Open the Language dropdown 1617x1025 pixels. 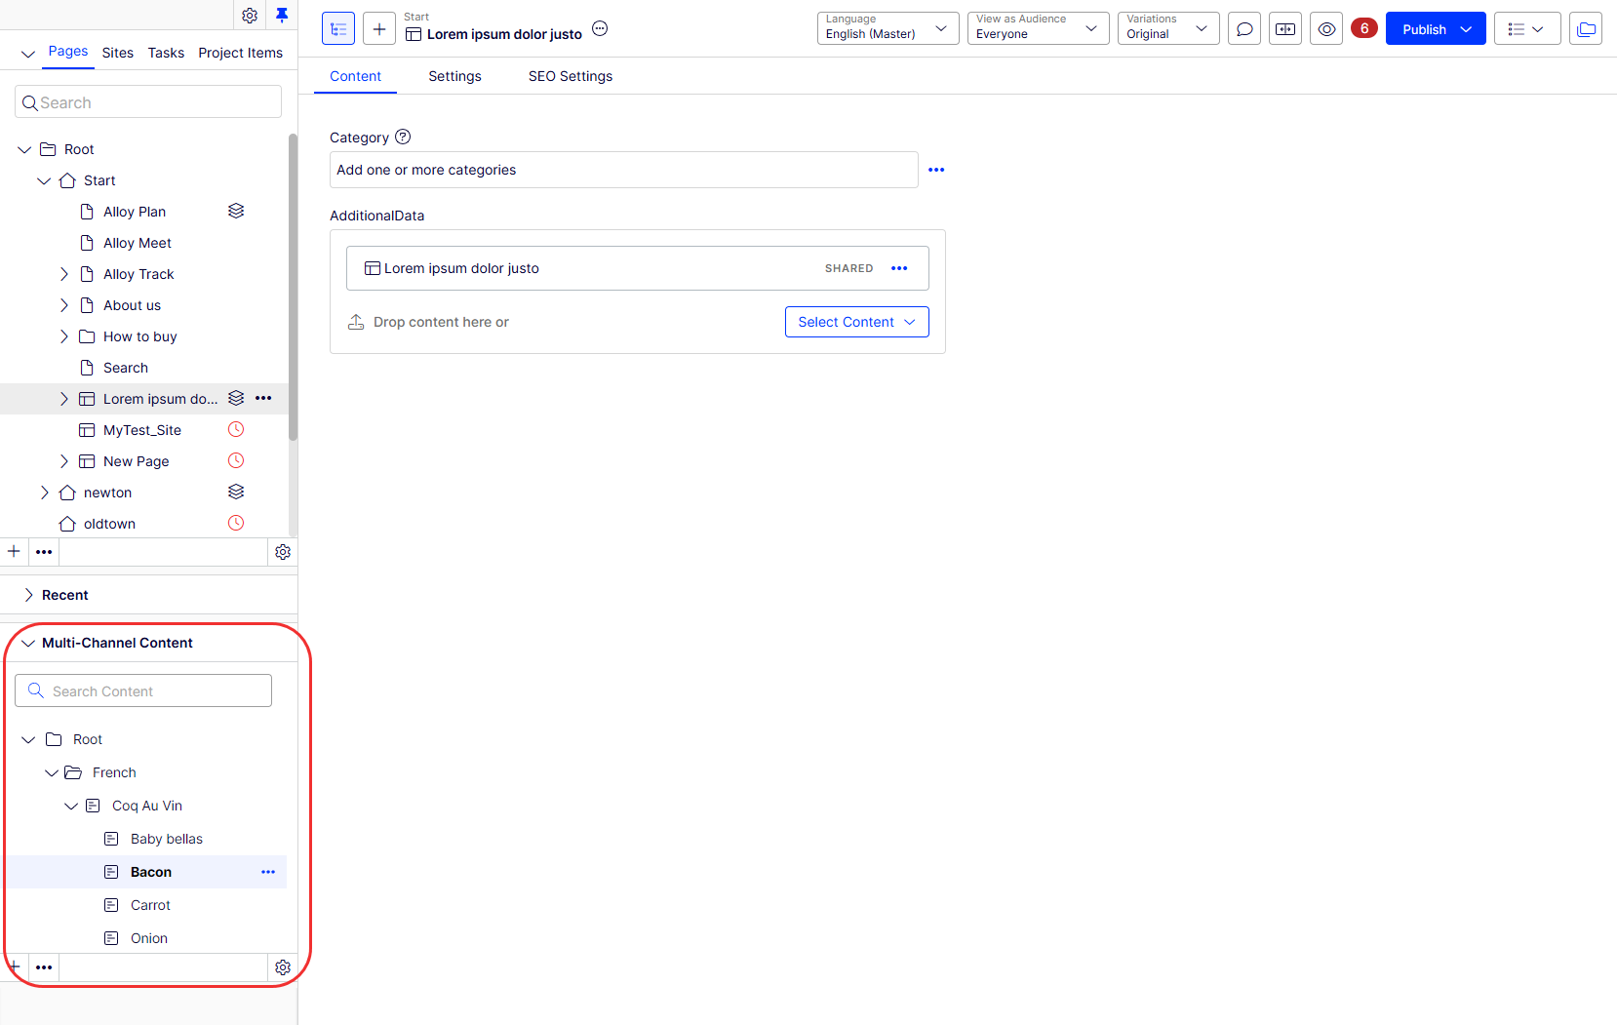pos(888,28)
